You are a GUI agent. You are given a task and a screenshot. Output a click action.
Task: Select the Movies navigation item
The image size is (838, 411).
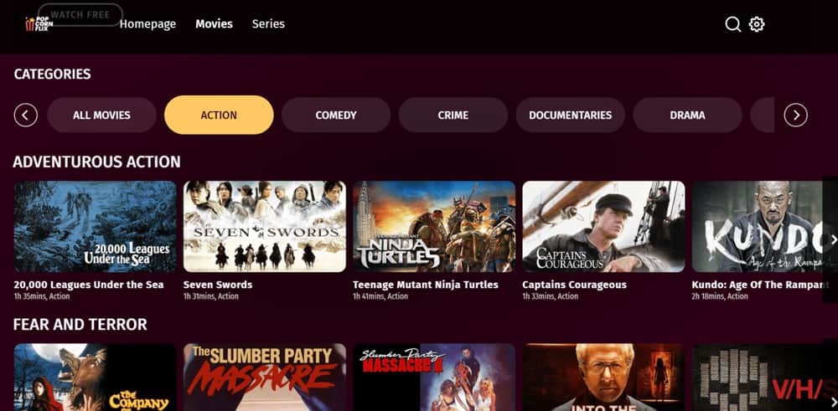(214, 24)
